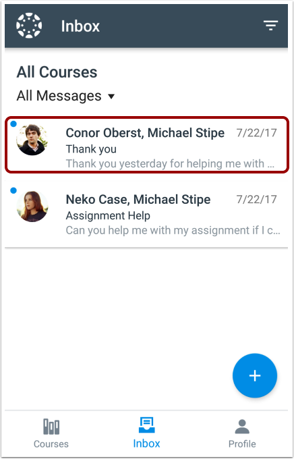Open the filter icon in header
This screenshot has width=294, height=459.
click(x=270, y=26)
